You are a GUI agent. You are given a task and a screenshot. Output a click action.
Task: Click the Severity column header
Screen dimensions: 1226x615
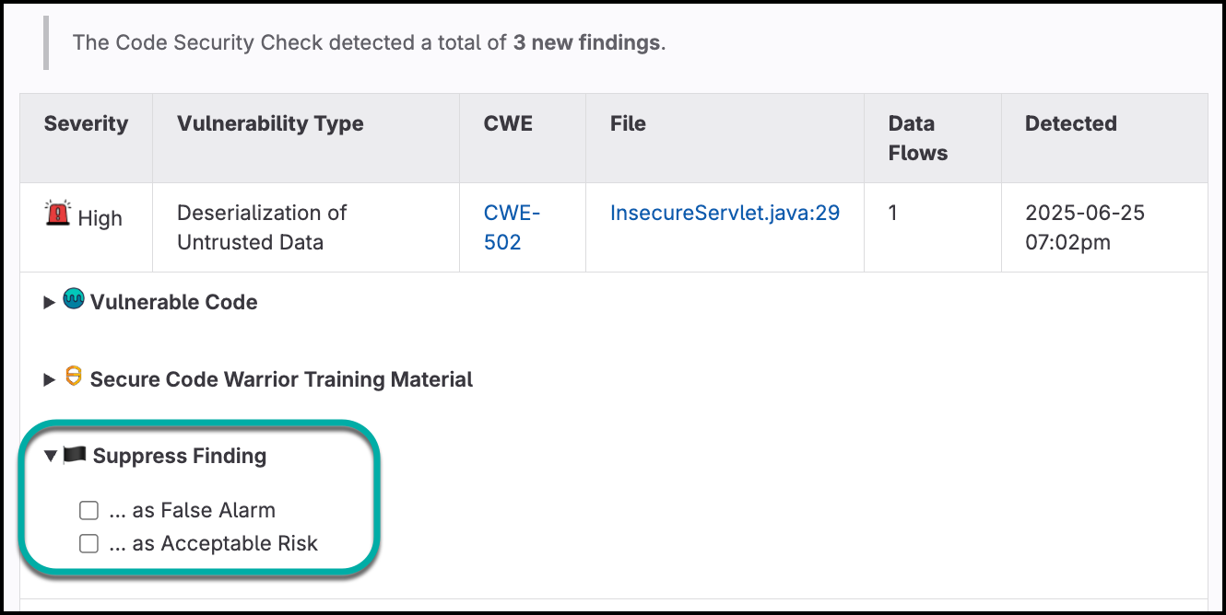pos(86,123)
